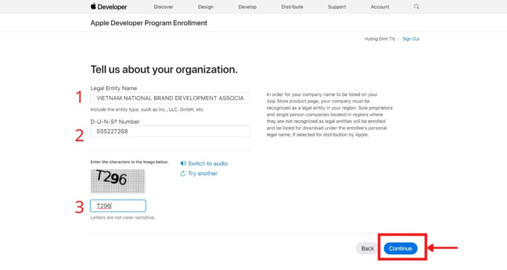Open the search magnifier icon
The image size is (507, 270).
tap(416, 6)
